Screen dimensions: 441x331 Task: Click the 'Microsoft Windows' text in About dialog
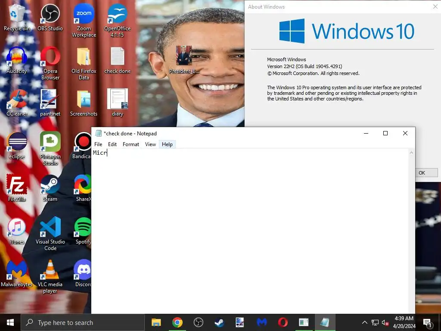[x=286, y=59]
